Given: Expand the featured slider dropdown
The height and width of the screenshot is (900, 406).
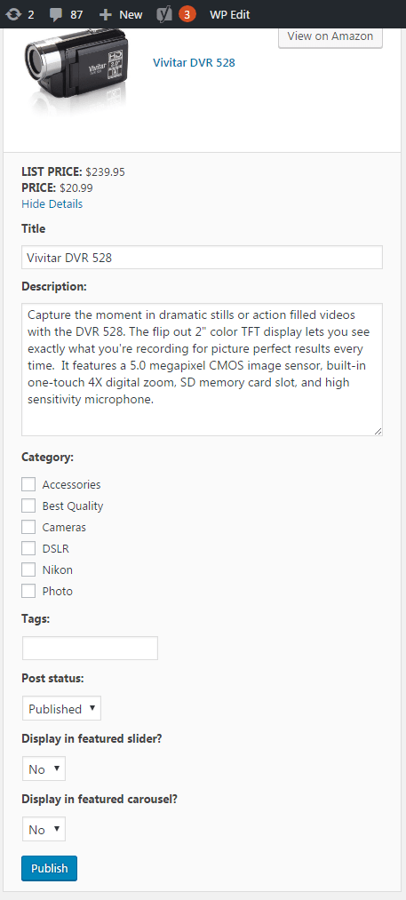Looking at the screenshot, I should click(44, 769).
